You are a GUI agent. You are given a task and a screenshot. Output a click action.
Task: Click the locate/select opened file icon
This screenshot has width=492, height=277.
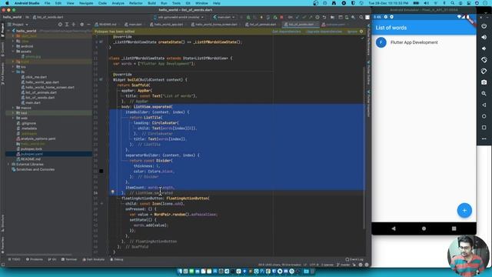tap(60, 24)
